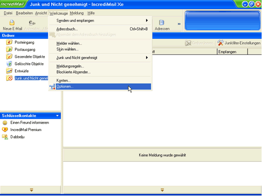Select the Entwürfe folder label
This screenshot has width=262, height=196.
click(22, 71)
